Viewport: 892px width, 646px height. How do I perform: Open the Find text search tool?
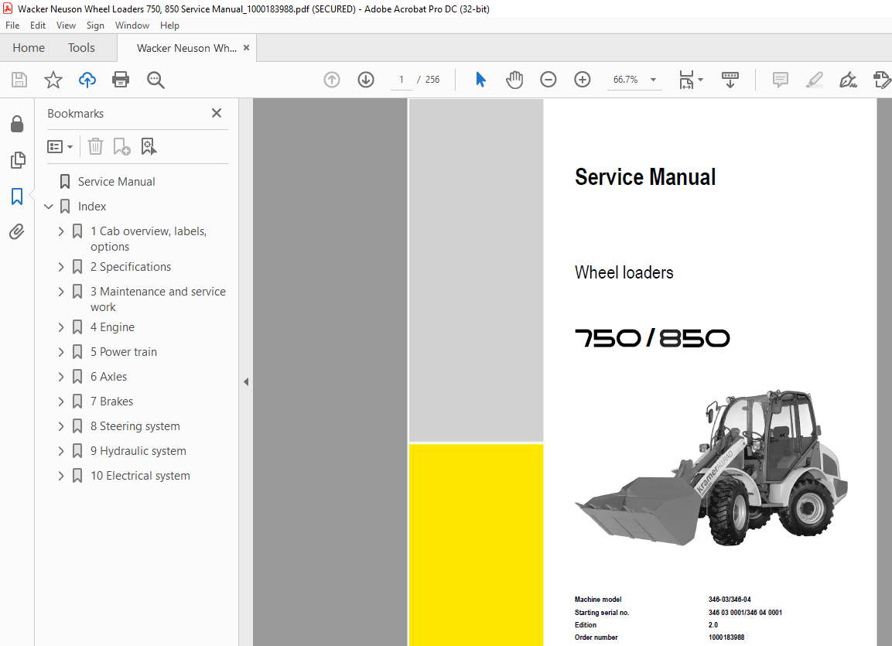tap(156, 80)
